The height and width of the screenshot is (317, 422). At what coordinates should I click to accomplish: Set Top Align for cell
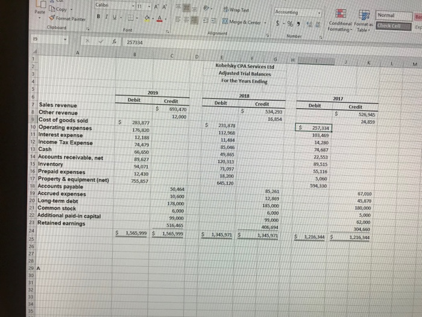(x=178, y=7)
